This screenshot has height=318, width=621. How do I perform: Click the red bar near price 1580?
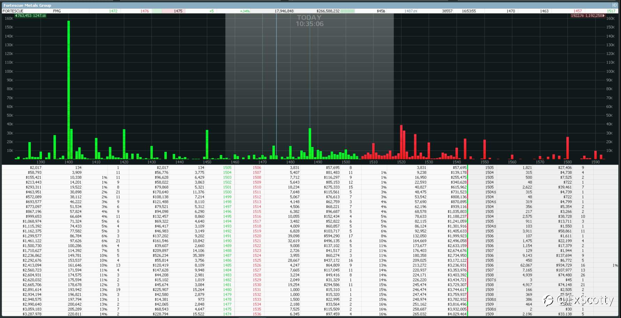568,148
